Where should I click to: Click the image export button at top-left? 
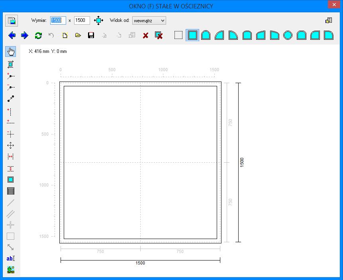click(x=12, y=21)
